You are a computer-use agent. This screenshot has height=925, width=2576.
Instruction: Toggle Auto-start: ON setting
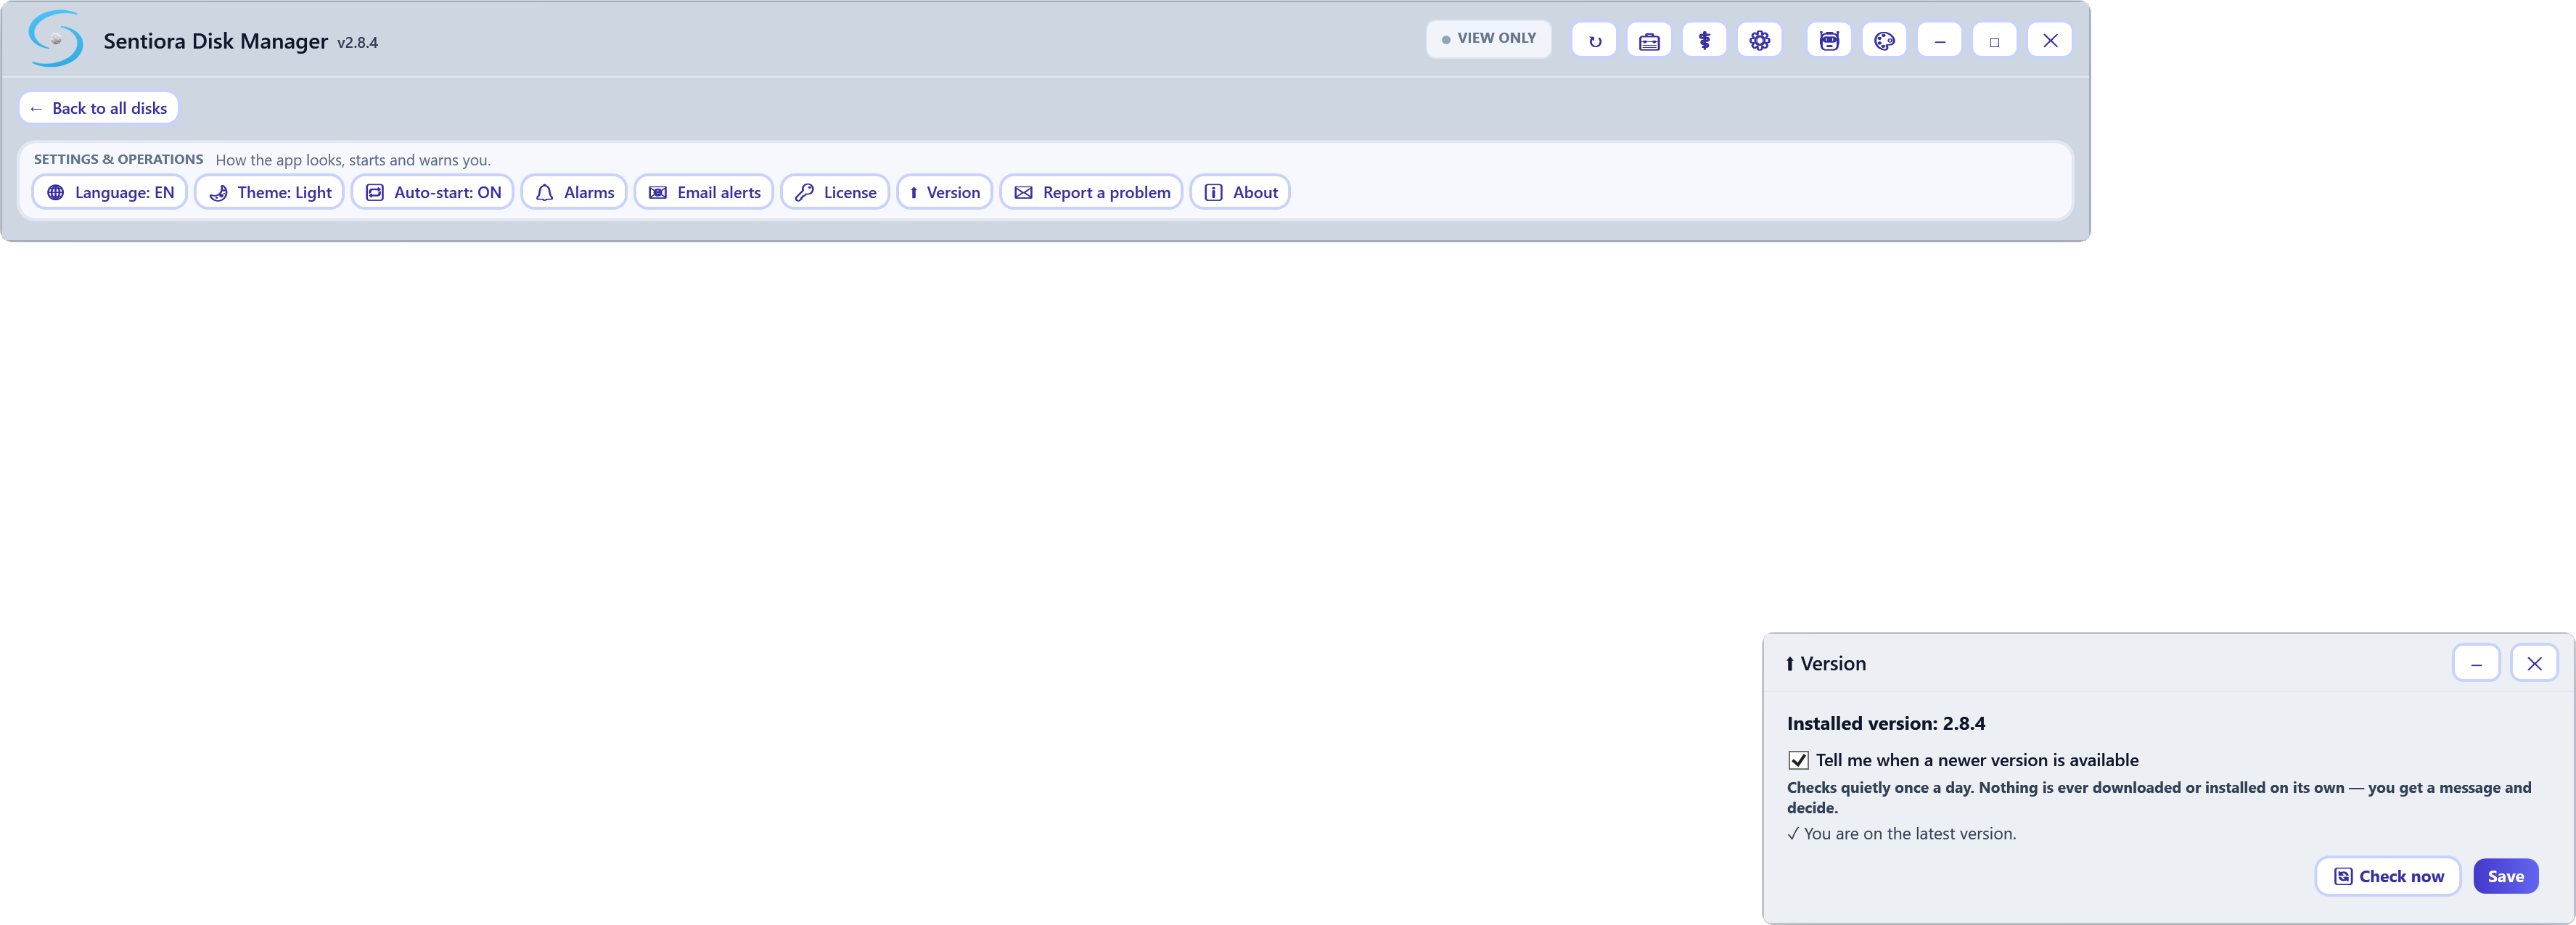tap(432, 192)
